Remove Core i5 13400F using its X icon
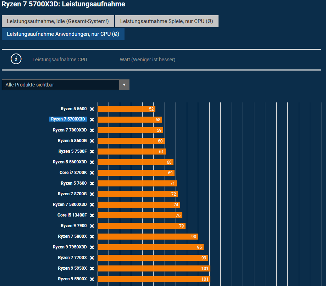The image size is (326, 286). point(92,215)
